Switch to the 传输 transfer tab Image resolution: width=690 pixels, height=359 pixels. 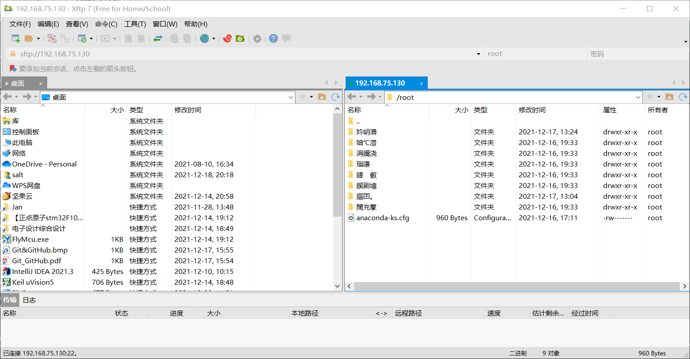click(x=9, y=300)
